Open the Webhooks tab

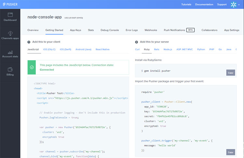click(x=151, y=30)
